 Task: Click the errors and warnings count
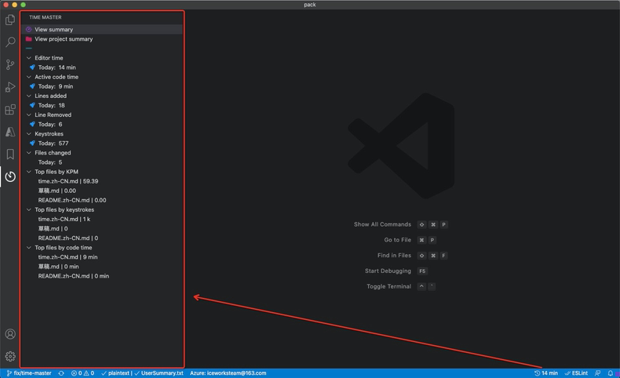coord(82,373)
